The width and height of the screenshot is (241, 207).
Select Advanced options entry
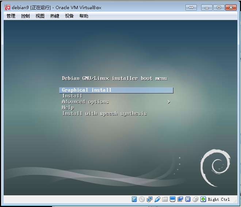[x=85, y=102]
